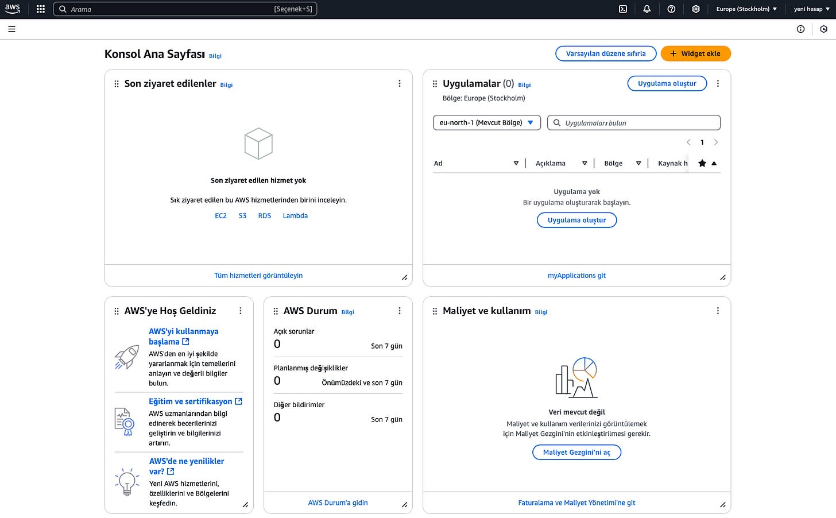Click Bilgi link next to Son ziyaret edilenler

point(227,85)
